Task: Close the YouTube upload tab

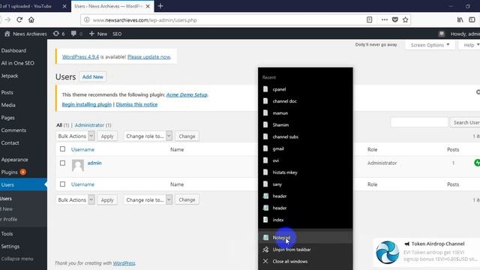Action: (64, 6)
